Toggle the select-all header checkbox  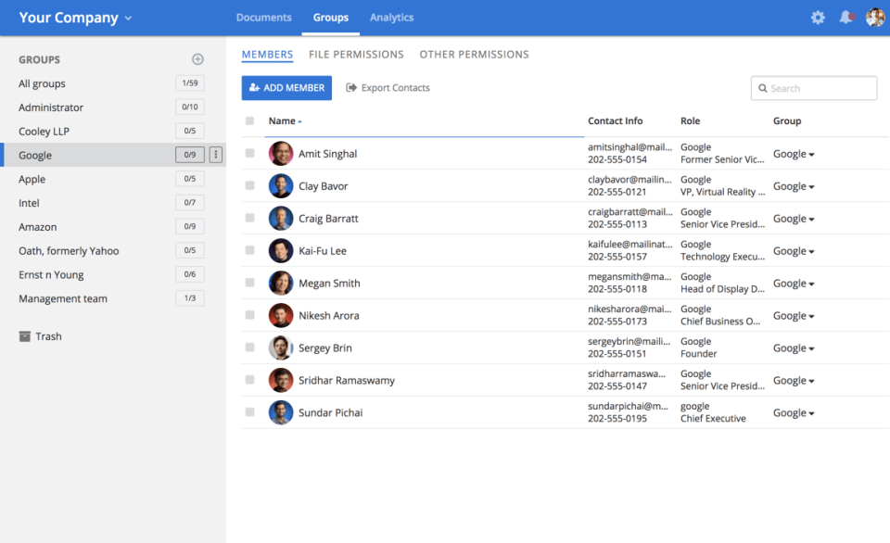(x=249, y=120)
